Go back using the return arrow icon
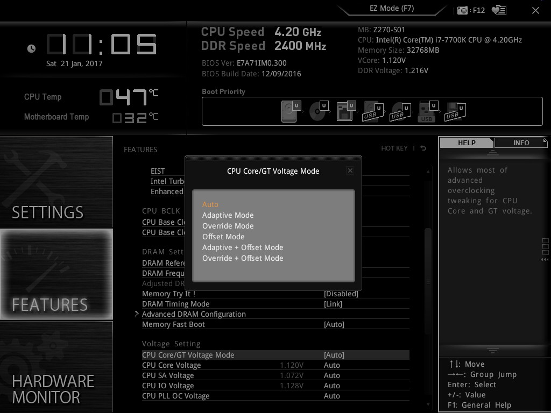The height and width of the screenshot is (413, 551). pyautogui.click(x=423, y=148)
